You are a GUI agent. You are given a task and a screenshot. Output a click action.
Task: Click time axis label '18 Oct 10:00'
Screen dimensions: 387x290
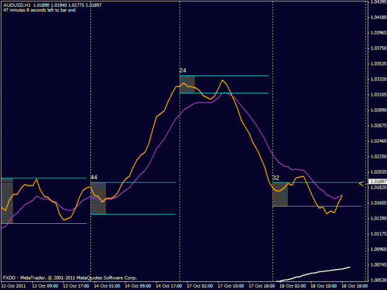(x=324, y=286)
